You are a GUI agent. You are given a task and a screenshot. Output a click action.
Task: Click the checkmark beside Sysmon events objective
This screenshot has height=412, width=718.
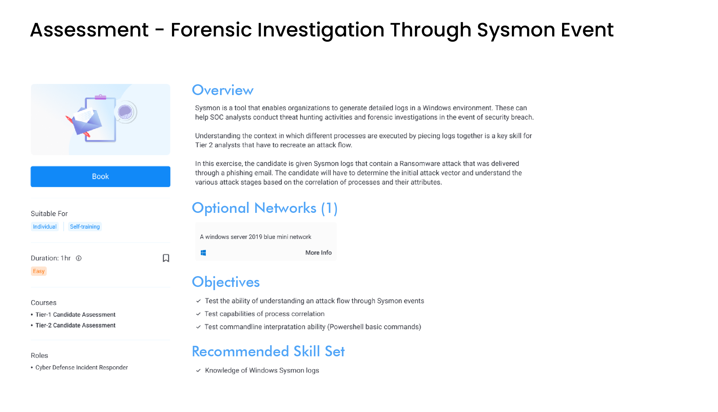coord(199,301)
